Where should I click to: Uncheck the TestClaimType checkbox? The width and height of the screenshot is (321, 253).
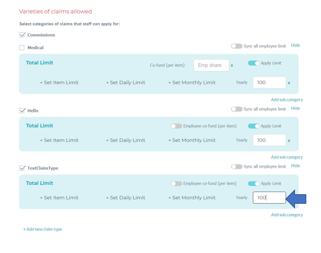coord(22,168)
